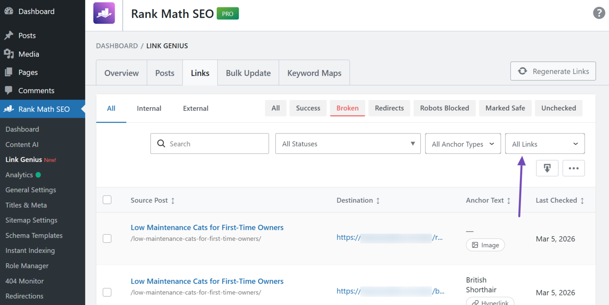Open Analytics in sidebar submenu
Image resolution: width=609 pixels, height=305 pixels.
[19, 175]
